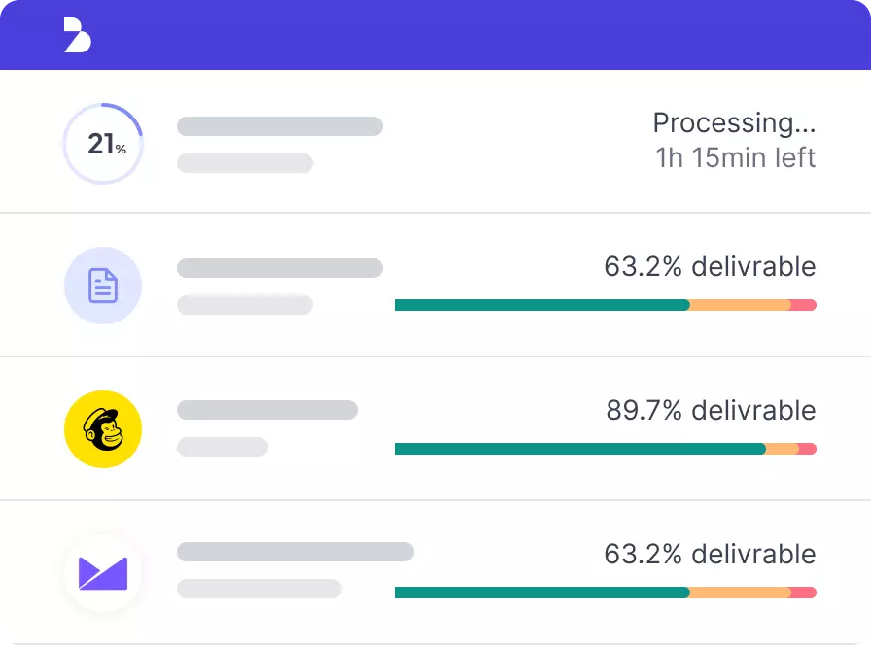Open 63.2% delivrable result in envelope row
The image size is (871, 645).
click(710, 554)
